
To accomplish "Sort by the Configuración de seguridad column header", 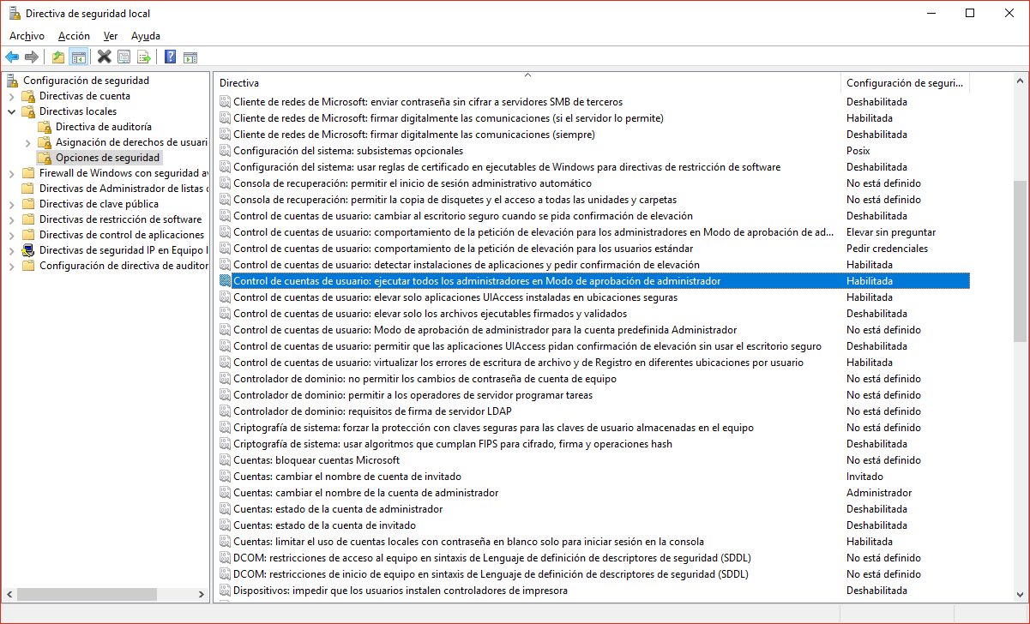I will pos(905,83).
